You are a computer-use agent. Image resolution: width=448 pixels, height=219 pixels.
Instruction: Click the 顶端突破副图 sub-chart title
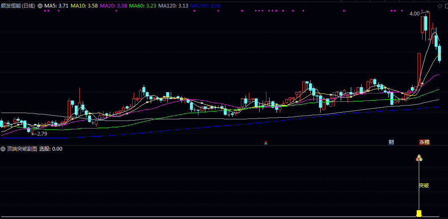[22, 149]
